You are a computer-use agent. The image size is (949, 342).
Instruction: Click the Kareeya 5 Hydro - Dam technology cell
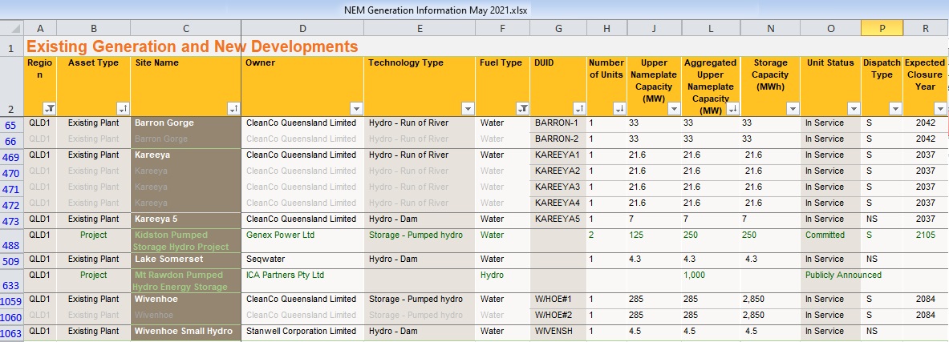(420, 219)
